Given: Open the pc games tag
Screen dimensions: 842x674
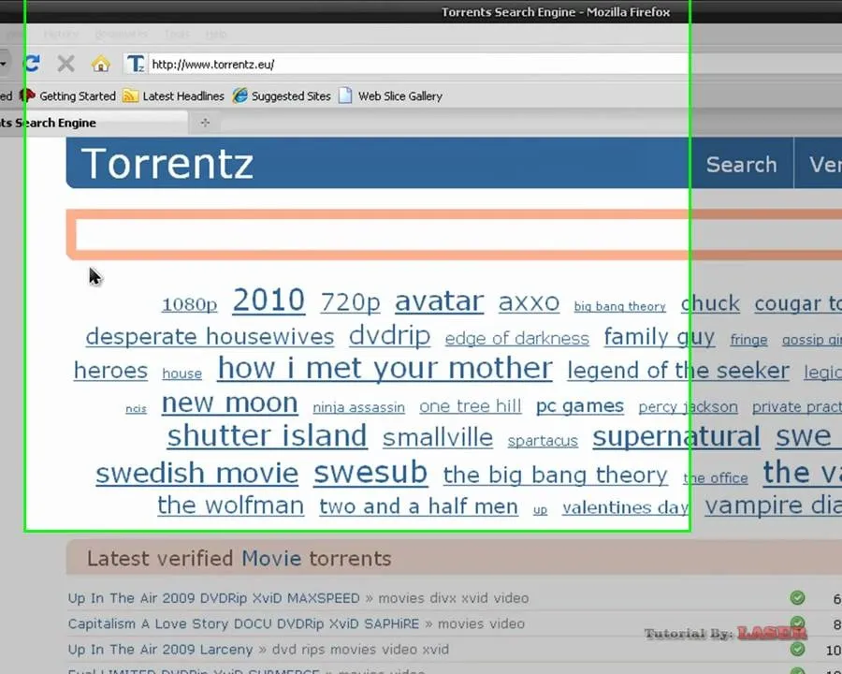Looking at the screenshot, I should click(580, 406).
